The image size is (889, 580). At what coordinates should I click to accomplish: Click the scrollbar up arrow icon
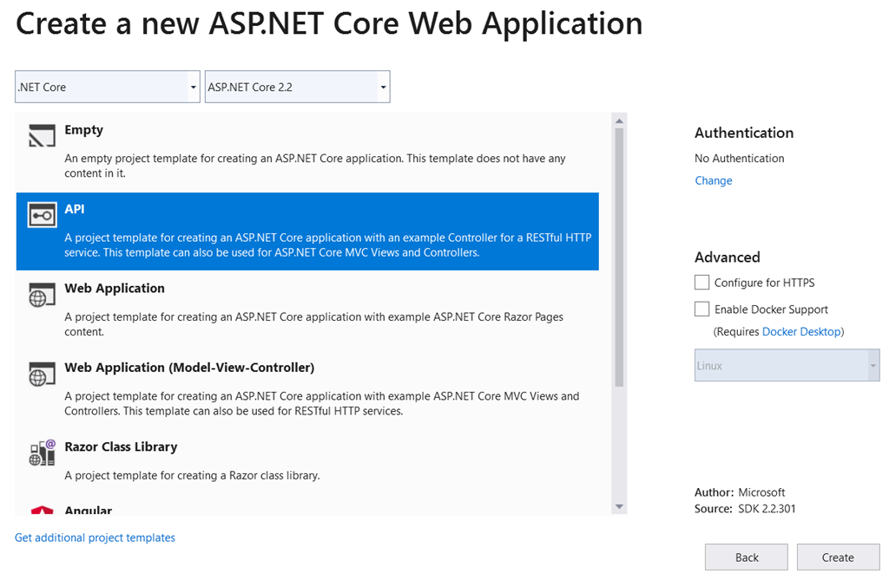[x=620, y=119]
